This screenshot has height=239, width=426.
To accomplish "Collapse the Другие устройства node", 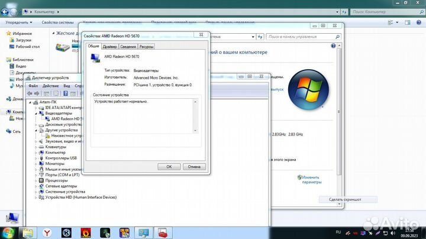I will [36, 130].
